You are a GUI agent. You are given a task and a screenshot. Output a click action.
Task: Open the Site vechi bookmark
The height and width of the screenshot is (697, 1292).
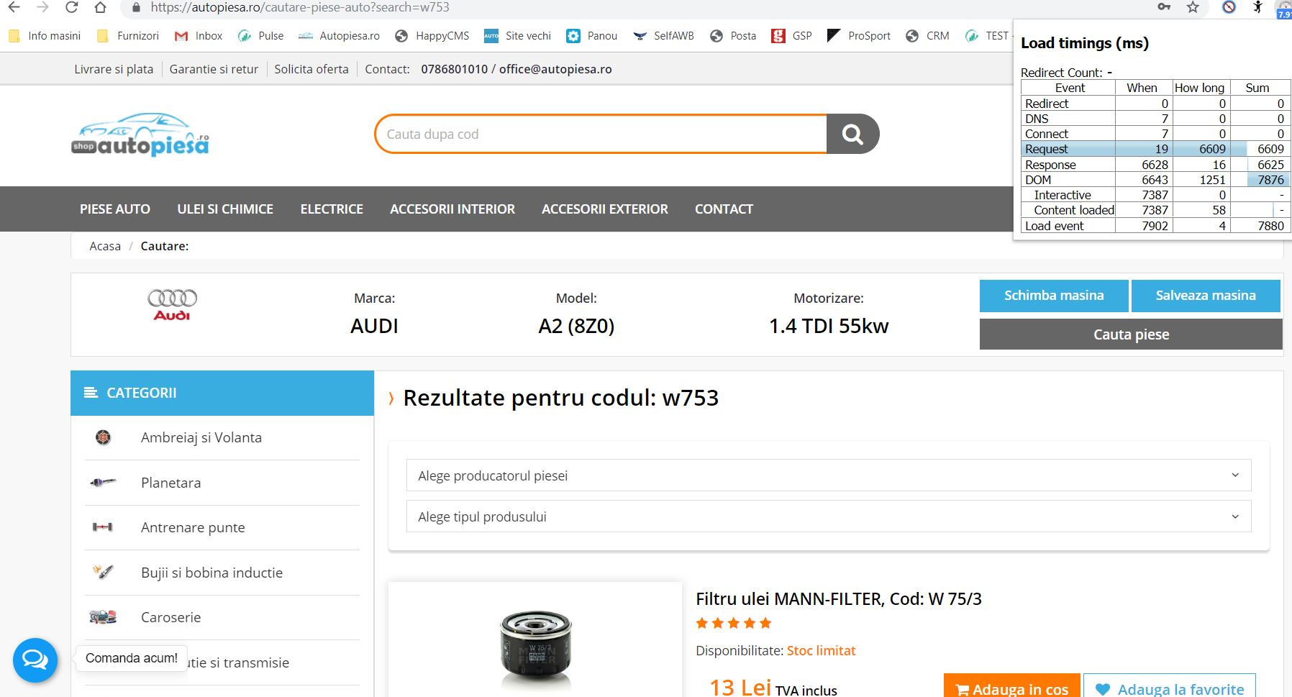click(517, 36)
